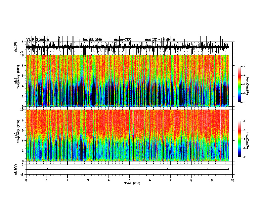Click the "2" kHz tick on ch.1 frequency axis
The height and width of the screenshot is (202, 262).
[x=23, y=96]
